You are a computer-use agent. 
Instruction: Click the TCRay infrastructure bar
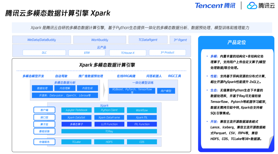pos(109,131)
